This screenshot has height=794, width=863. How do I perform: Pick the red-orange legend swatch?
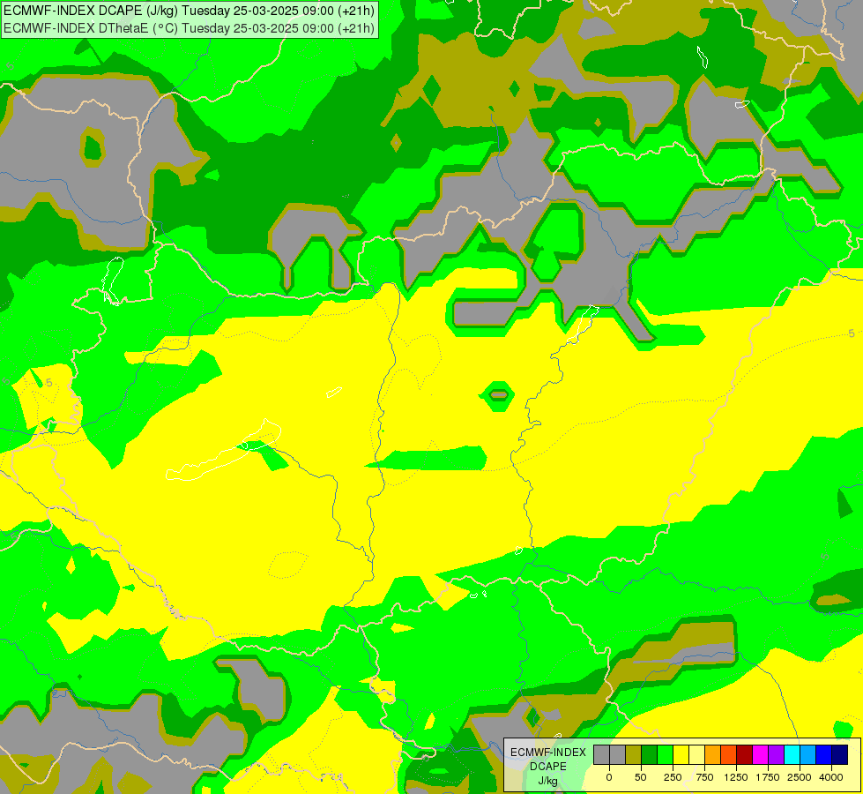[x=729, y=755]
